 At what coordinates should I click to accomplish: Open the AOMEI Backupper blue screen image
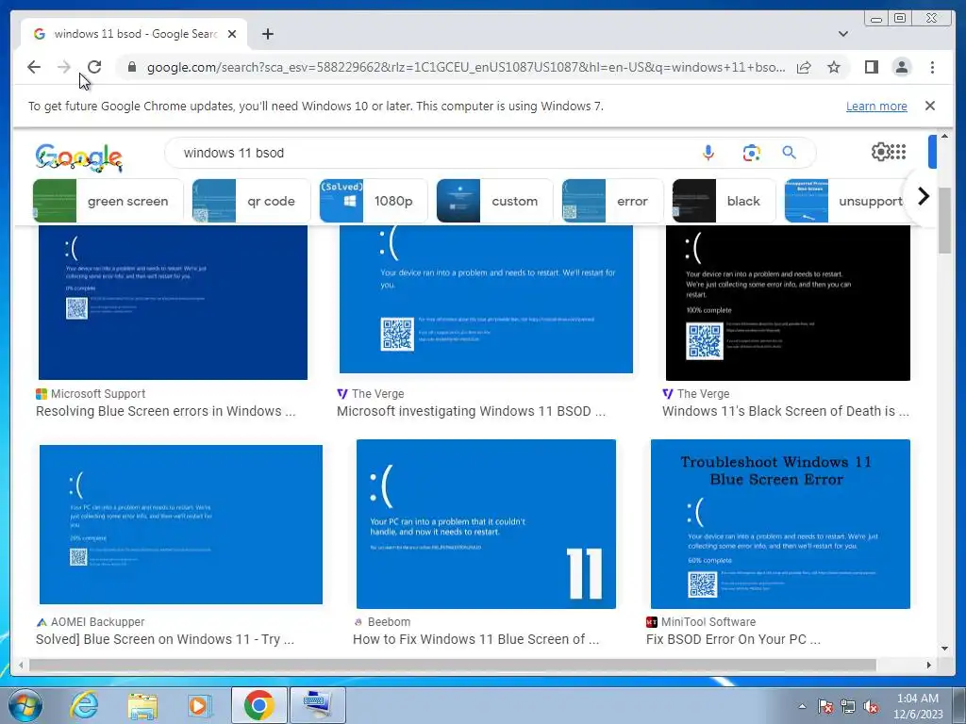[181, 524]
